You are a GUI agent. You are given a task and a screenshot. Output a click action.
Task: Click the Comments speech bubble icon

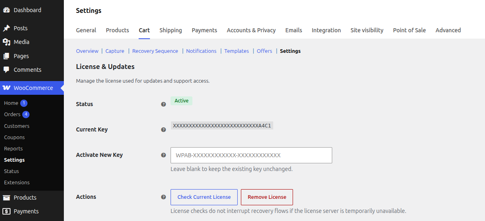[x=6, y=70]
